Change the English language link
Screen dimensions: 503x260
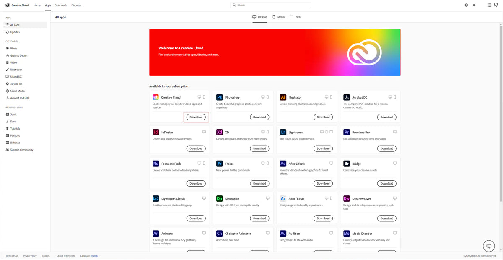[x=94, y=256]
